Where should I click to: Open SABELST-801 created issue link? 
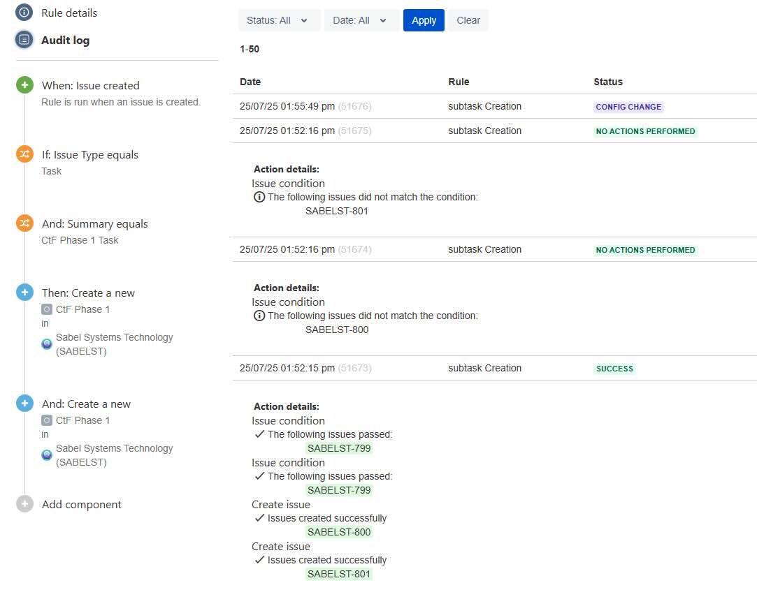pyautogui.click(x=339, y=574)
